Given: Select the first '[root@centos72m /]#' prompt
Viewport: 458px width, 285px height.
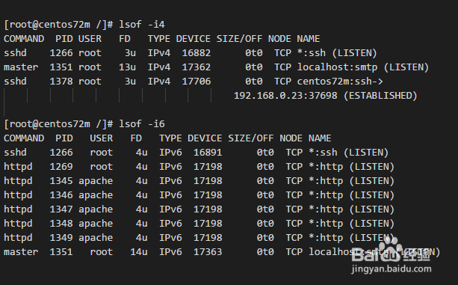Looking at the screenshot, I should (x=58, y=25).
